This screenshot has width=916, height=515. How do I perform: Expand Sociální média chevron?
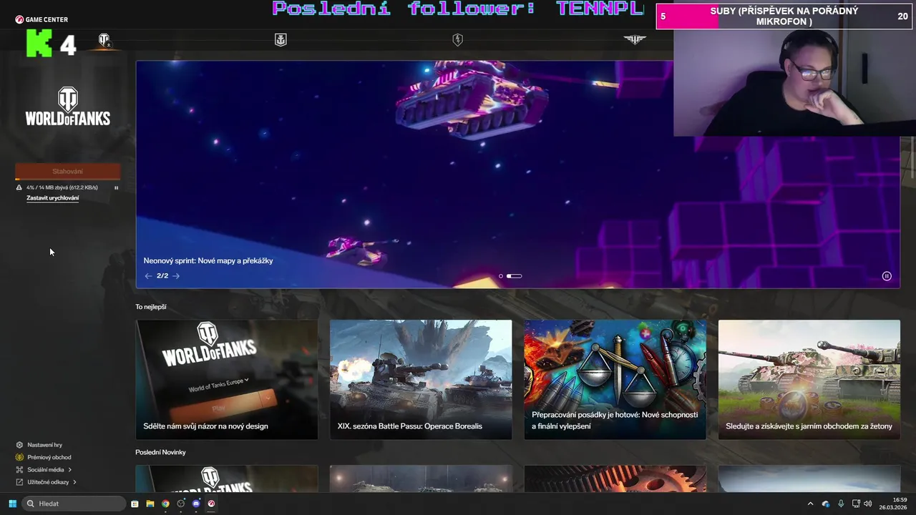tap(69, 470)
